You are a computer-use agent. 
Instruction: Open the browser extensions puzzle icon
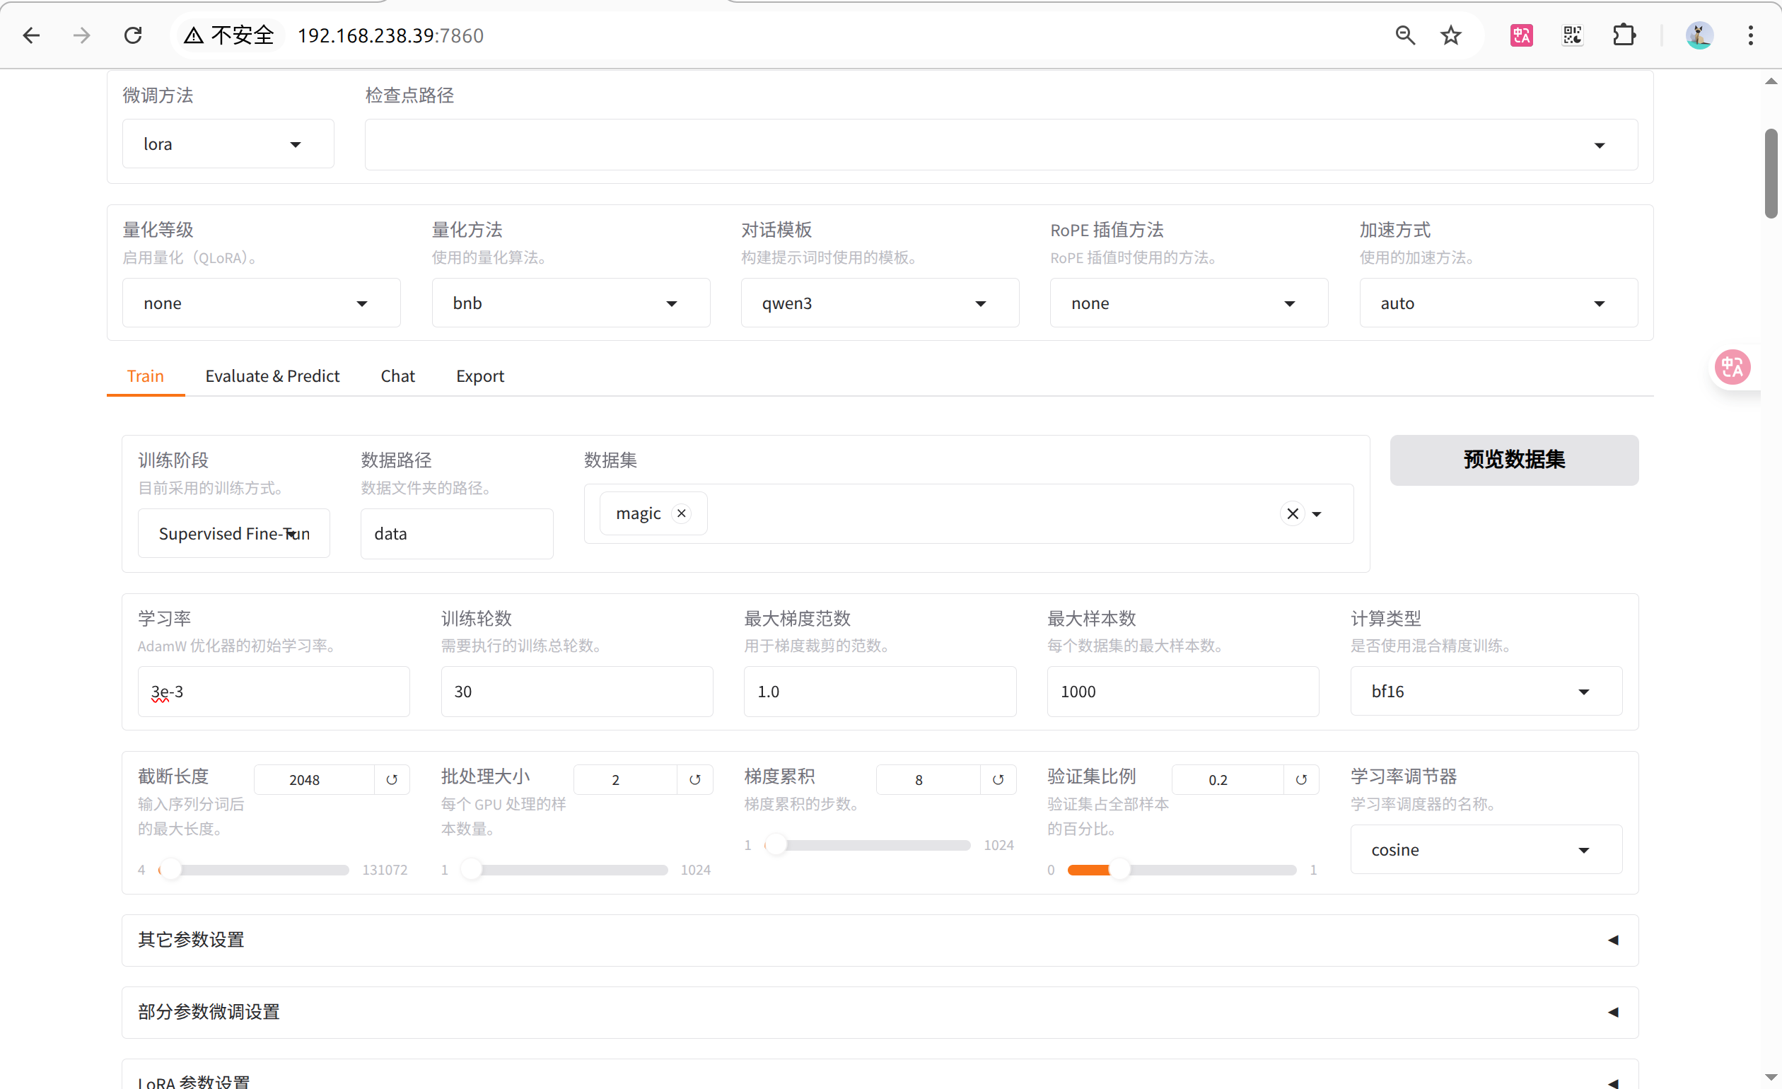(x=1624, y=35)
